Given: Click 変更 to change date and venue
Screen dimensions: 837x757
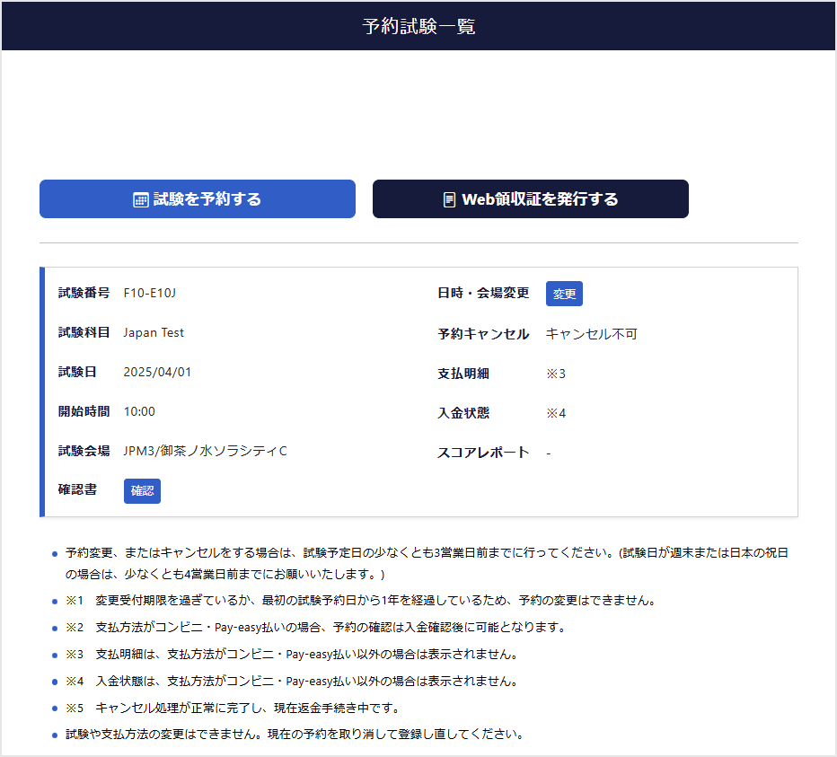Looking at the screenshot, I should click(x=564, y=293).
